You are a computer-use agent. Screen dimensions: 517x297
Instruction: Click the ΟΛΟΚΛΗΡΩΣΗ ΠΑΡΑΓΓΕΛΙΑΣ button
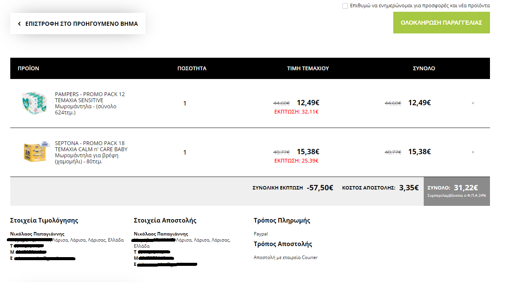point(441,22)
